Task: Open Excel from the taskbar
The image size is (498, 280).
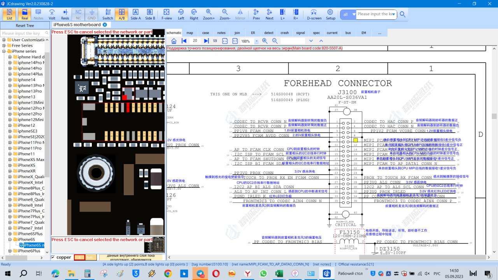Action: coord(279,273)
